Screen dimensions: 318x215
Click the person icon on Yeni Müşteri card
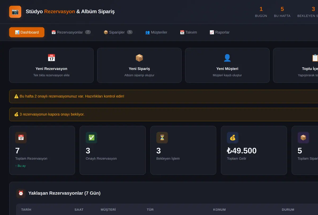[x=227, y=58]
